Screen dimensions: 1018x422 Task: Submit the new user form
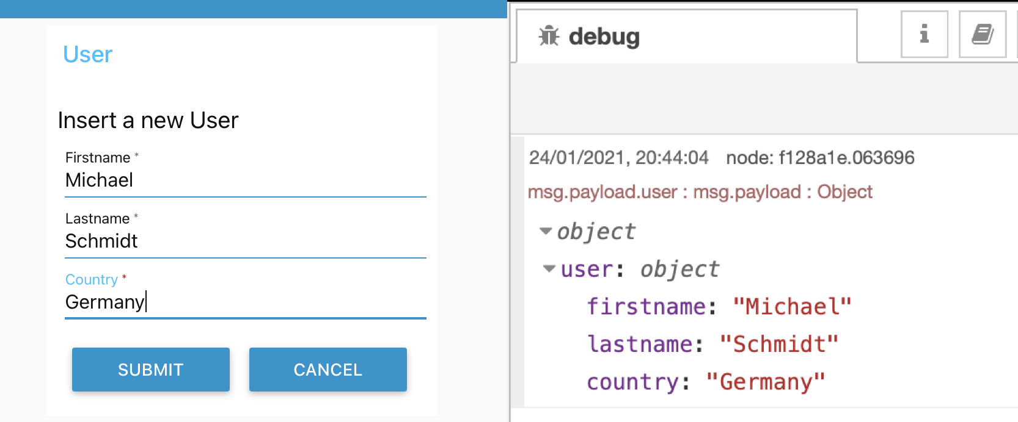pyautogui.click(x=151, y=370)
